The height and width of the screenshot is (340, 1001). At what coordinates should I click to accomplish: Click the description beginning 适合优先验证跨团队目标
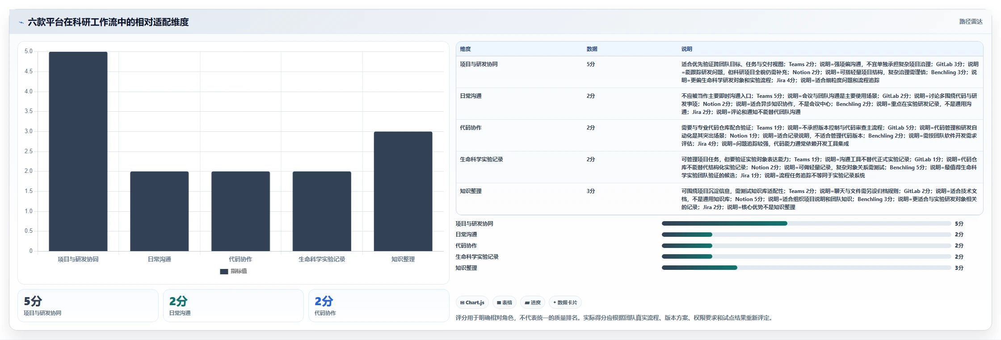[x=830, y=72]
